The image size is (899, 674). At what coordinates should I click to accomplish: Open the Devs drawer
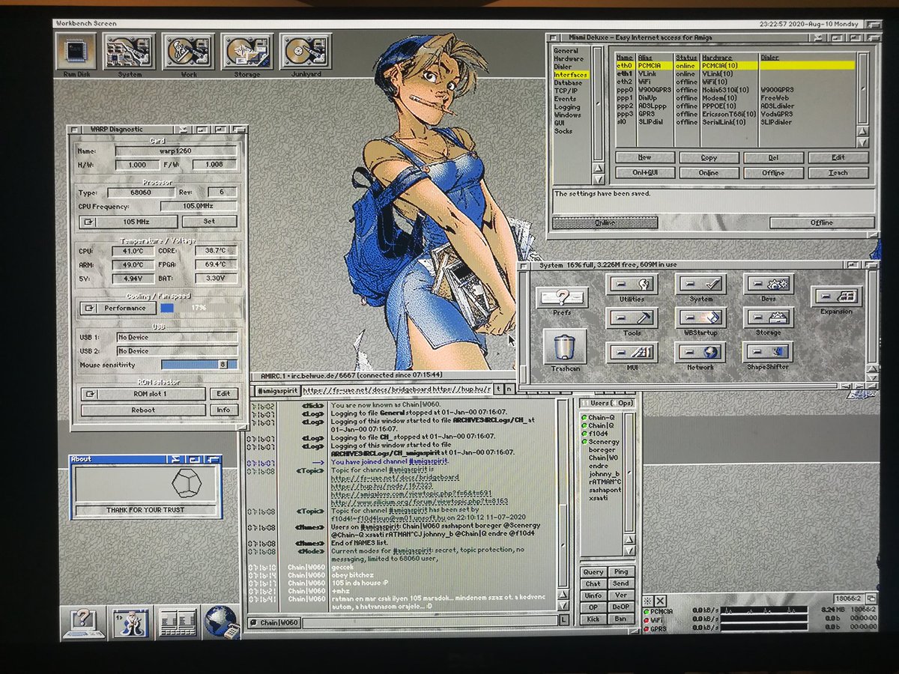click(x=769, y=283)
